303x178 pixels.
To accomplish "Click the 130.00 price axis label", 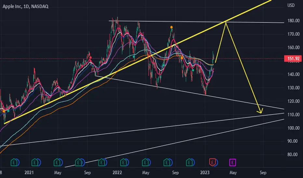I will 294,88.
